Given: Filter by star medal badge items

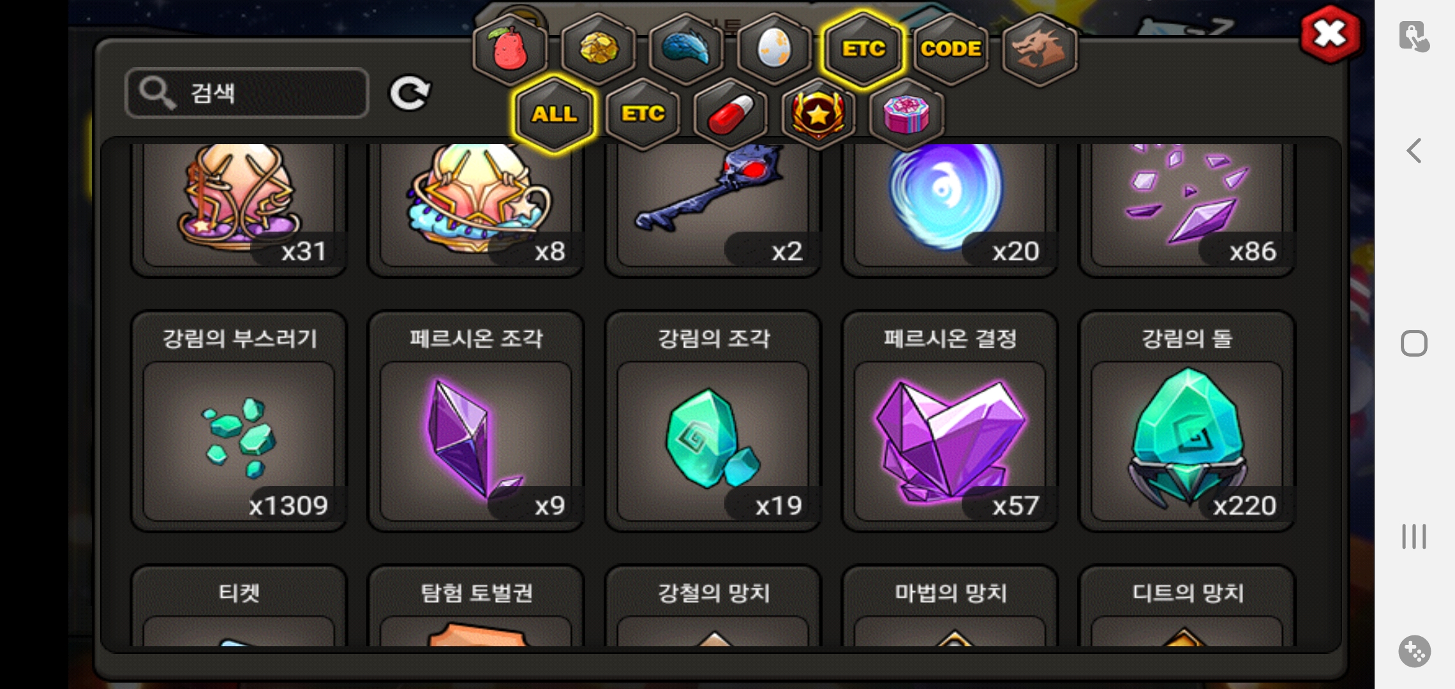Looking at the screenshot, I should click(819, 115).
